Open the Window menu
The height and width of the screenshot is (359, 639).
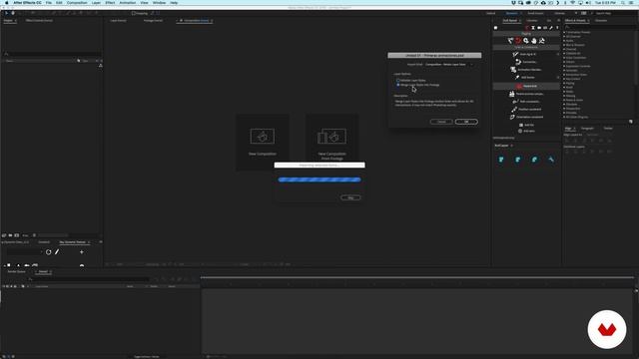pyautogui.click(x=159, y=3)
